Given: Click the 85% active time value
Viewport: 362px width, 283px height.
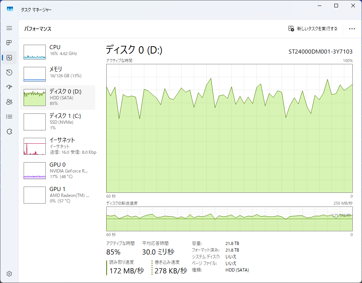Looking at the screenshot, I should [x=113, y=252].
